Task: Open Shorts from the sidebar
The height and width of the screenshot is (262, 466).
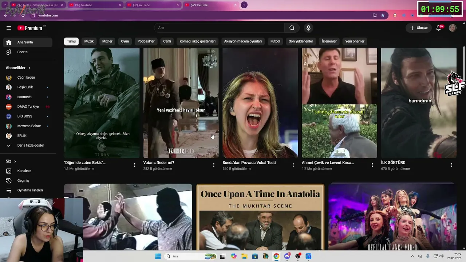Action: pyautogui.click(x=28, y=52)
